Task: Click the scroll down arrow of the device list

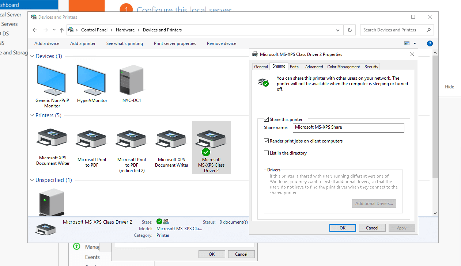Action: click(x=435, y=213)
